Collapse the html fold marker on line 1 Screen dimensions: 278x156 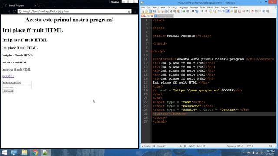point(152,20)
